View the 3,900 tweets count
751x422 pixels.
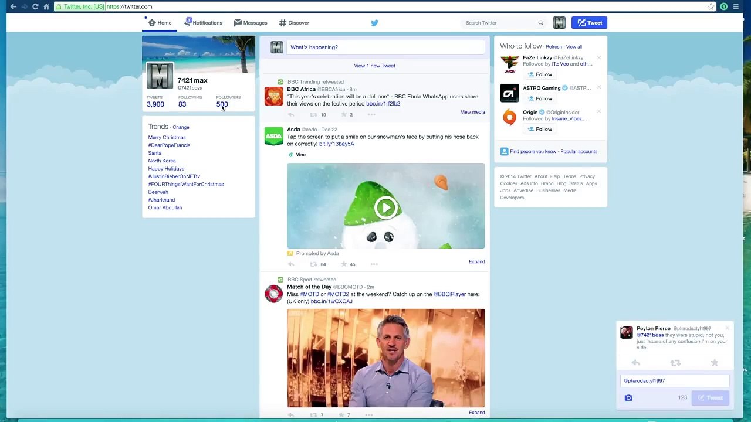click(x=155, y=104)
